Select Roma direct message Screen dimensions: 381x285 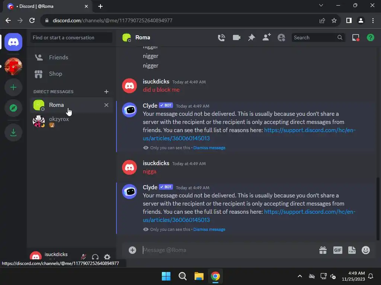(71, 105)
